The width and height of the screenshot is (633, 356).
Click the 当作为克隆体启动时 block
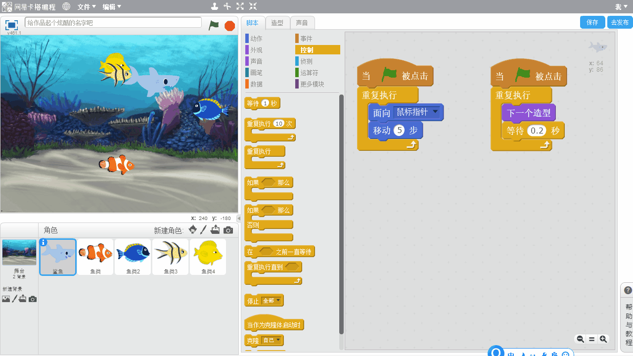click(x=274, y=324)
